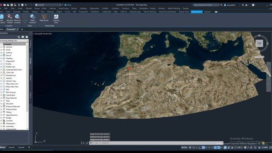
Task: Toggle object snap tracking in status bar
Action: [215, 147]
